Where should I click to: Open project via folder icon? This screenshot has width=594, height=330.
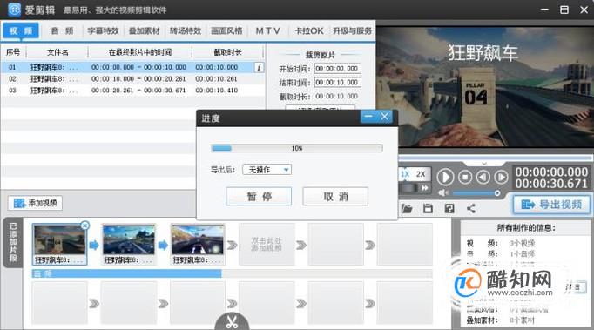pos(407,208)
